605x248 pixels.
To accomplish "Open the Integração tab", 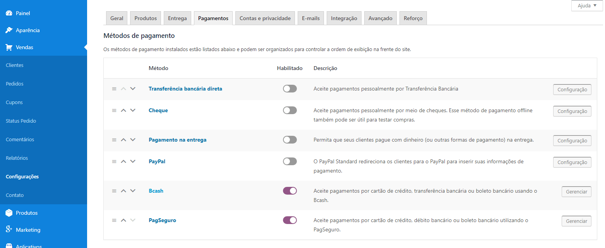I will (344, 18).
